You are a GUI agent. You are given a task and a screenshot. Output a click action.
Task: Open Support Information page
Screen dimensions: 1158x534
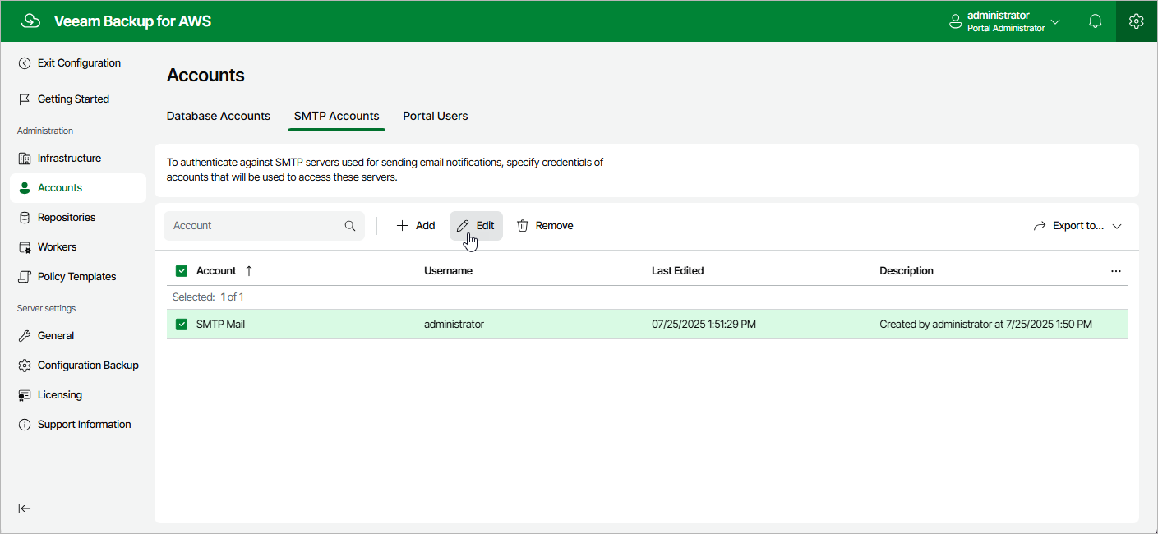(85, 425)
